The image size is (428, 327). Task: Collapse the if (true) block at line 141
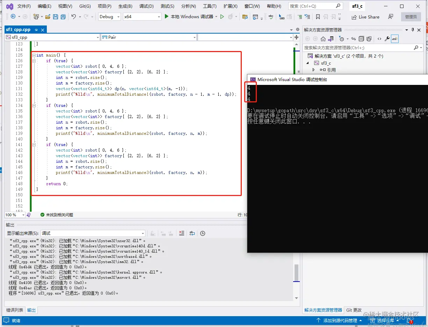(x=34, y=145)
